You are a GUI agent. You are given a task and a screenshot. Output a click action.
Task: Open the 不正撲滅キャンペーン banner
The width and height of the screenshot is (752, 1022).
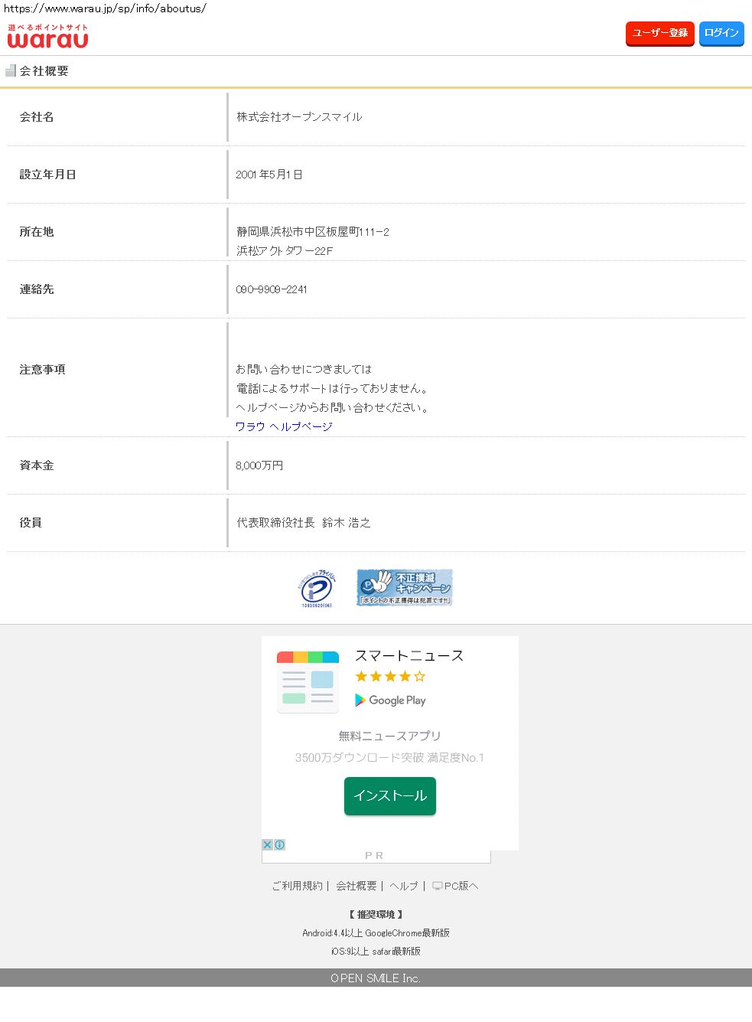[x=405, y=587]
